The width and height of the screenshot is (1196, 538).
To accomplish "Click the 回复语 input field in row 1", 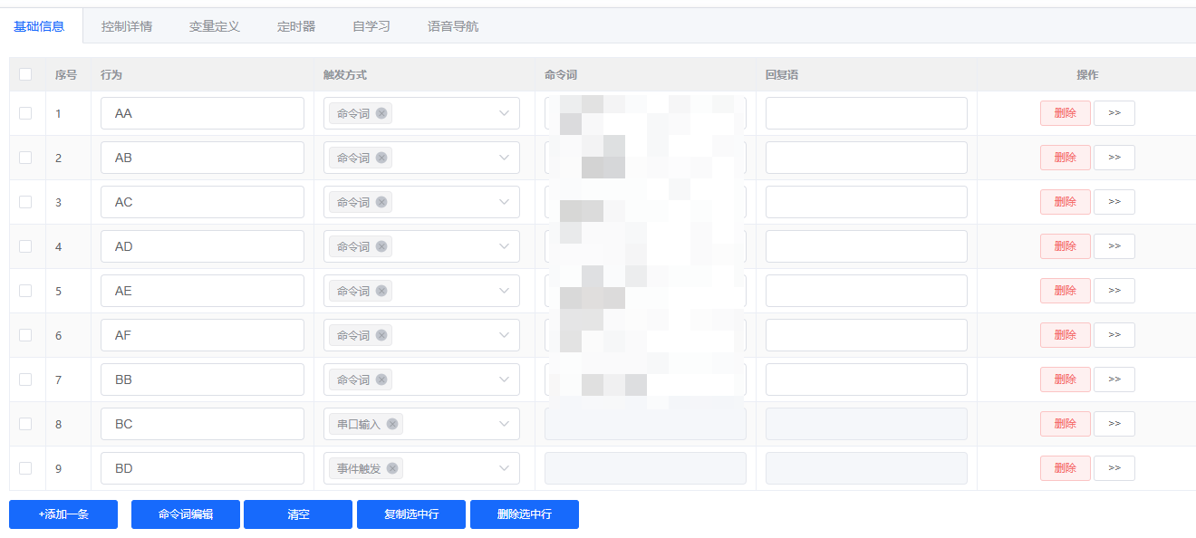I will [866, 113].
